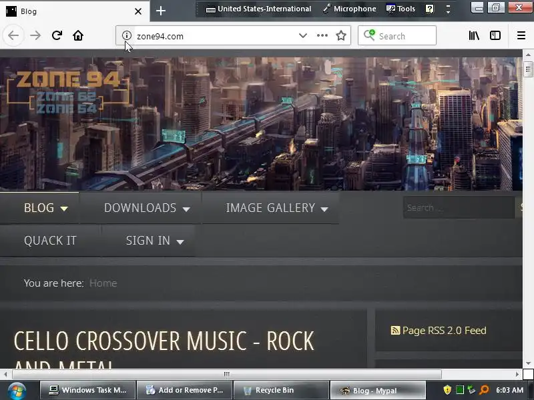
Task: Open the browser home page
Action: point(78,35)
